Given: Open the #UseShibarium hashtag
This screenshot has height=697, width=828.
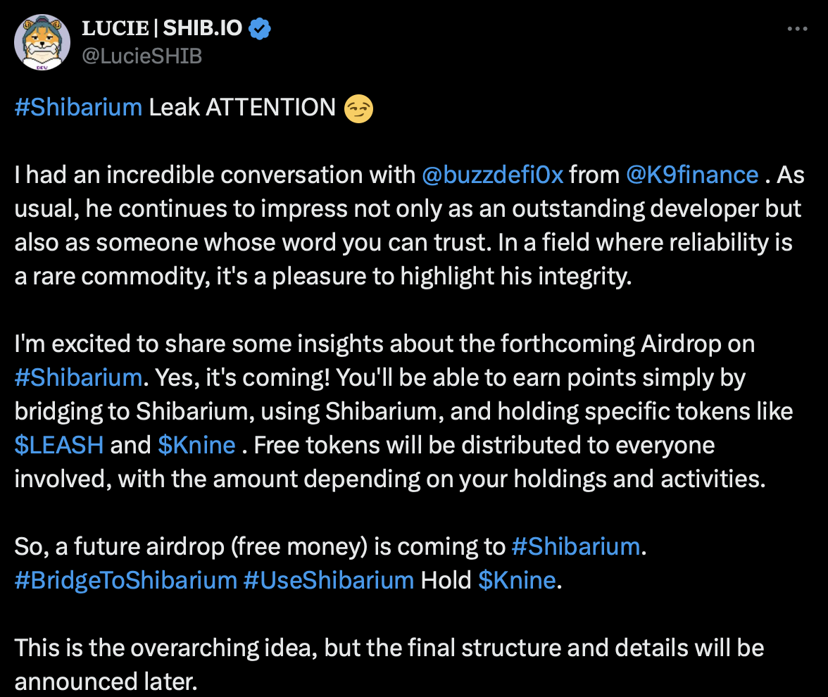Looking at the screenshot, I should 329,581.
